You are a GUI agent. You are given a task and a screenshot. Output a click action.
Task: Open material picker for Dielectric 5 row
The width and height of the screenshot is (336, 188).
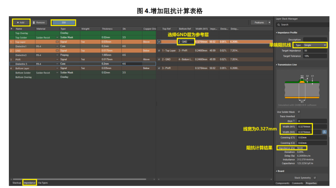click(x=57, y=64)
